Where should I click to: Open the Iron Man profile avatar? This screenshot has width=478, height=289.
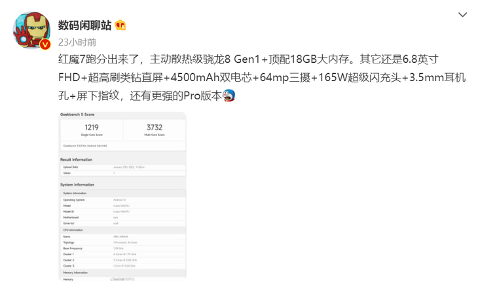(31, 30)
